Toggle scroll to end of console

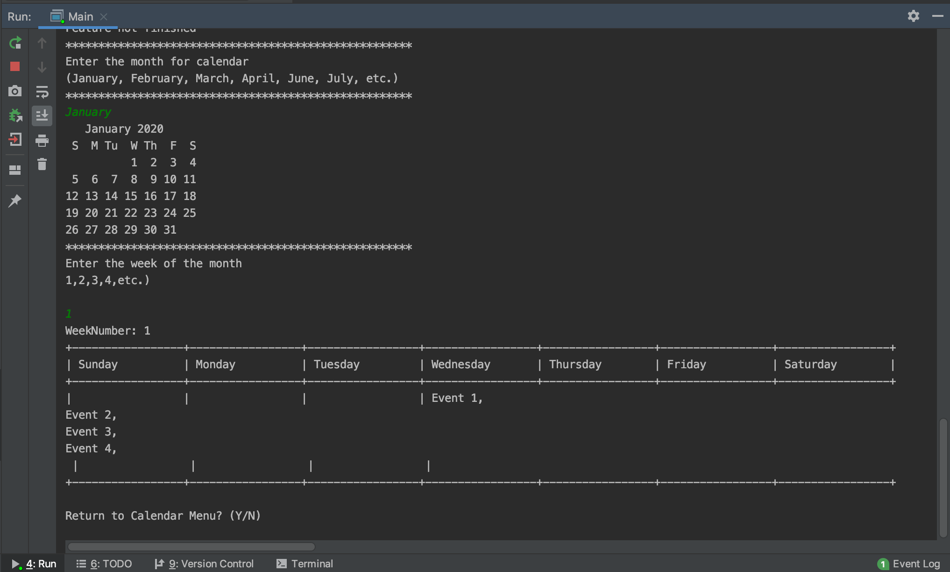point(42,115)
